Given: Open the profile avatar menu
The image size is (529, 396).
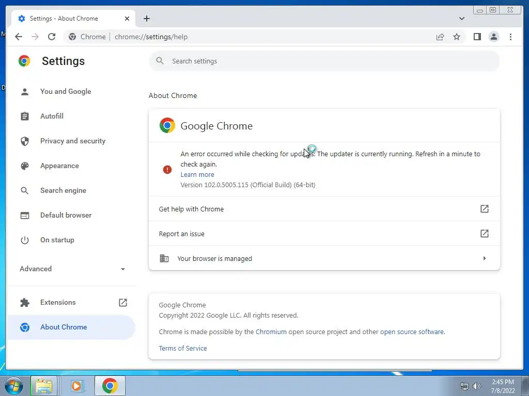Looking at the screenshot, I should 493,37.
